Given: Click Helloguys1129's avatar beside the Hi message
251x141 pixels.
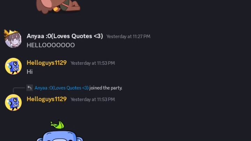Looking at the screenshot, I should click(13, 66).
